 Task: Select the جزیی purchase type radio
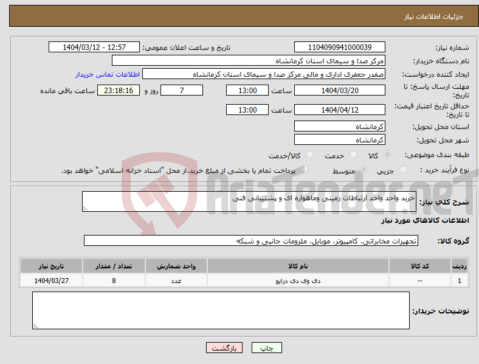pos(403,169)
